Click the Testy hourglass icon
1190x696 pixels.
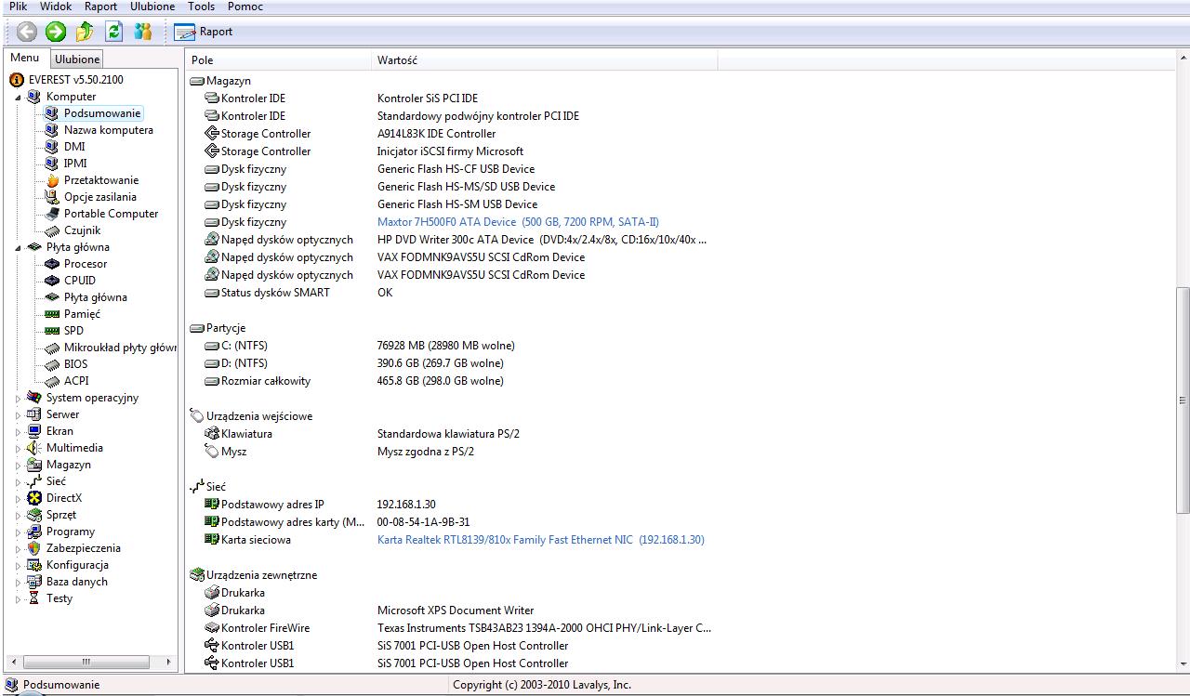coord(34,598)
